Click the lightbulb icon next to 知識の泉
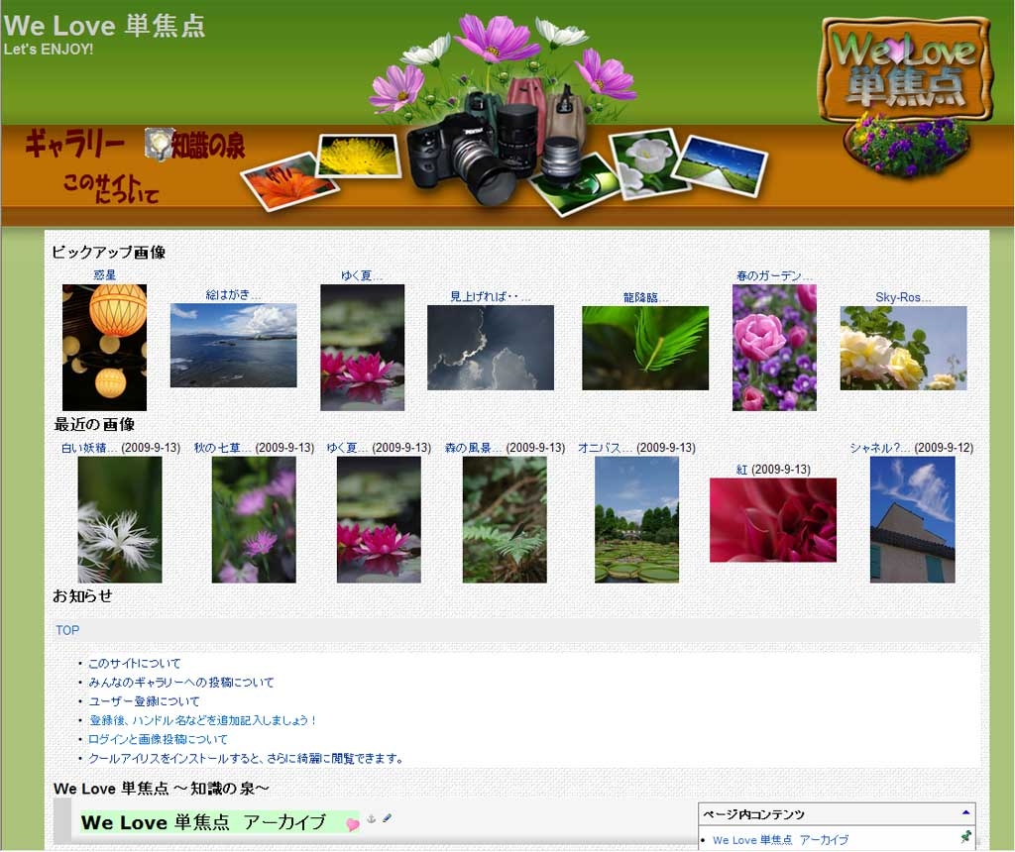This screenshot has height=852, width=1015. (x=157, y=143)
